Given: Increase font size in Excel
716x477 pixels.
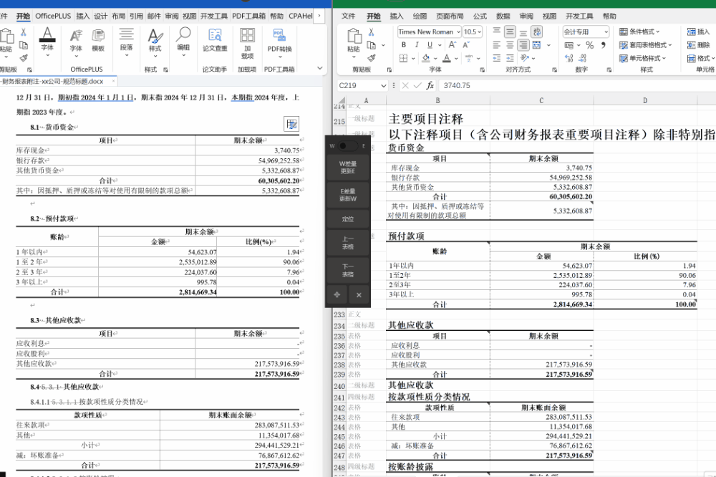Looking at the screenshot, I should pyautogui.click(x=452, y=45).
